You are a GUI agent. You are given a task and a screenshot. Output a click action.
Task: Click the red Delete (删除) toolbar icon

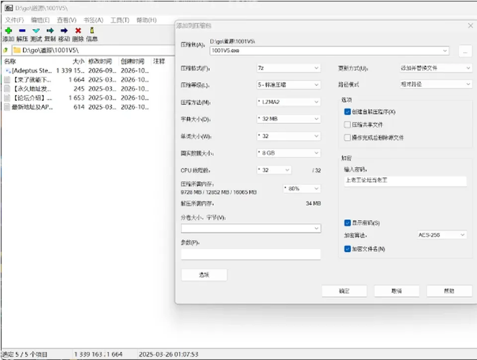click(78, 30)
